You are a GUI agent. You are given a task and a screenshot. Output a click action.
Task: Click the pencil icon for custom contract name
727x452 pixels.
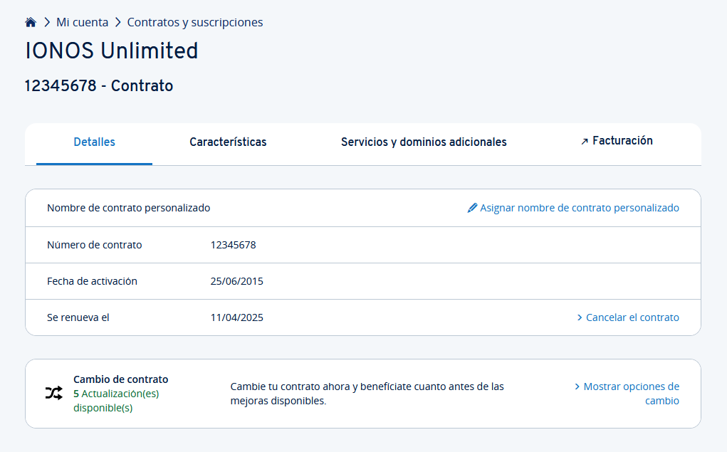click(472, 208)
